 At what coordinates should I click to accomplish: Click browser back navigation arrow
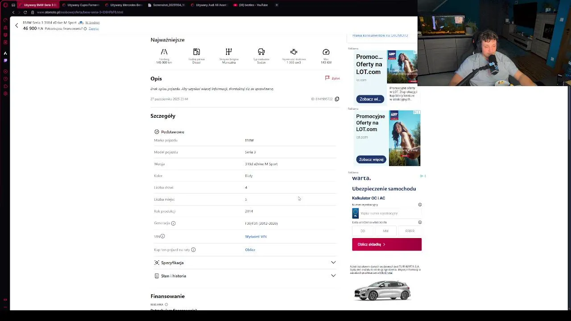pos(13,12)
